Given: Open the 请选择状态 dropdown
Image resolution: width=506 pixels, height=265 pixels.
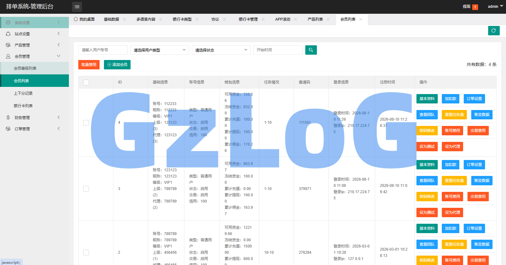Looking at the screenshot, I should pyautogui.click(x=221, y=50).
